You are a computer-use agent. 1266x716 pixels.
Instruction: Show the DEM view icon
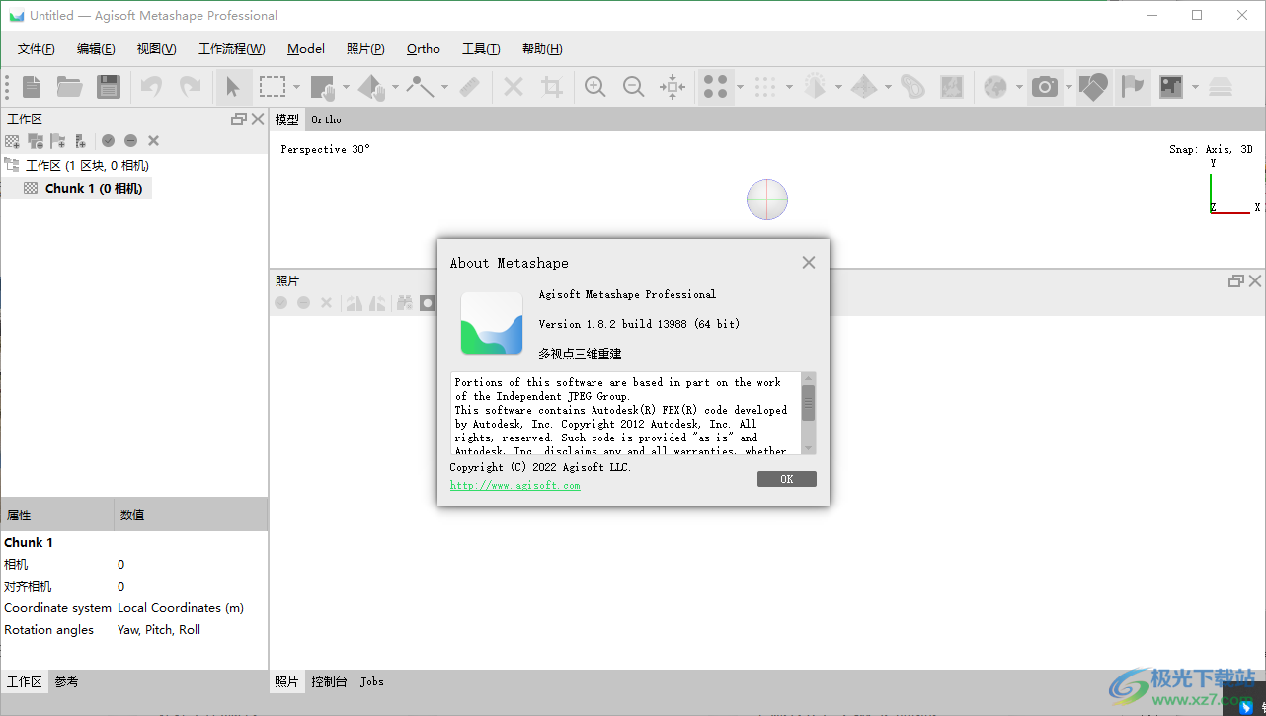(x=913, y=87)
